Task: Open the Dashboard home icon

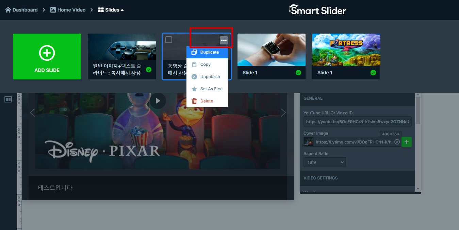Action: tap(8, 10)
